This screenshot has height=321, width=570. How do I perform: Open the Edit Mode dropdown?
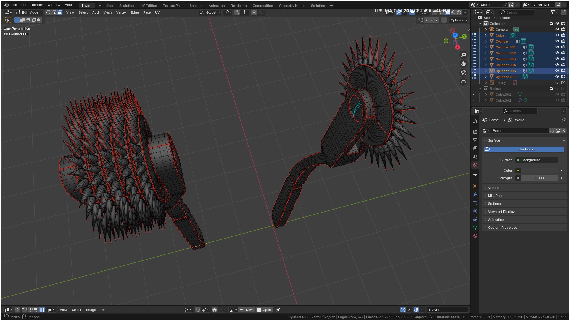point(30,12)
